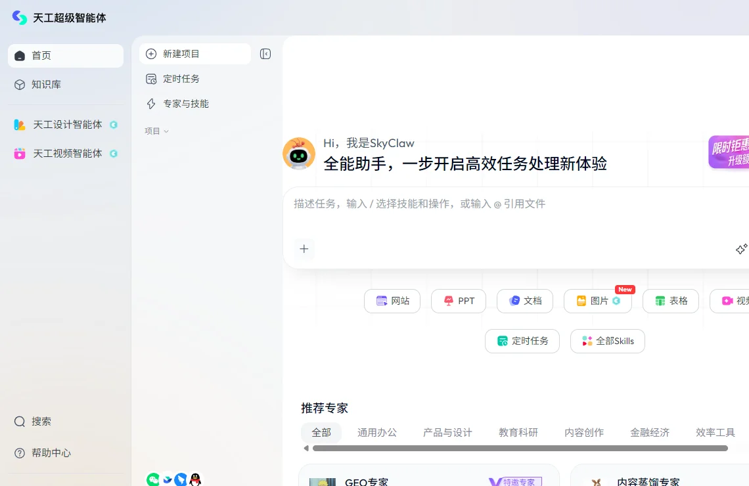Open 帮助中心 help center

tap(66, 453)
